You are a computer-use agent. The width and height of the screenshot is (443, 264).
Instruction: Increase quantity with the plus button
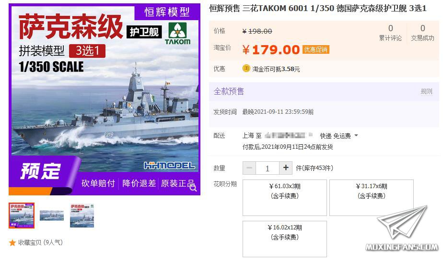pos(286,168)
